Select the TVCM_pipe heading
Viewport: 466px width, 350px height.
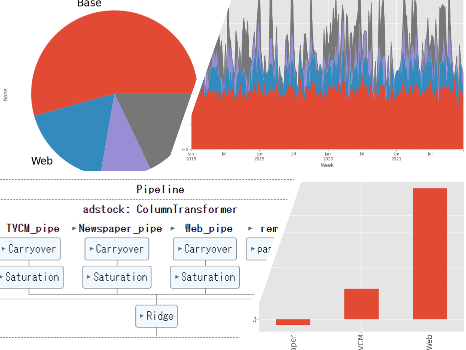click(33, 229)
